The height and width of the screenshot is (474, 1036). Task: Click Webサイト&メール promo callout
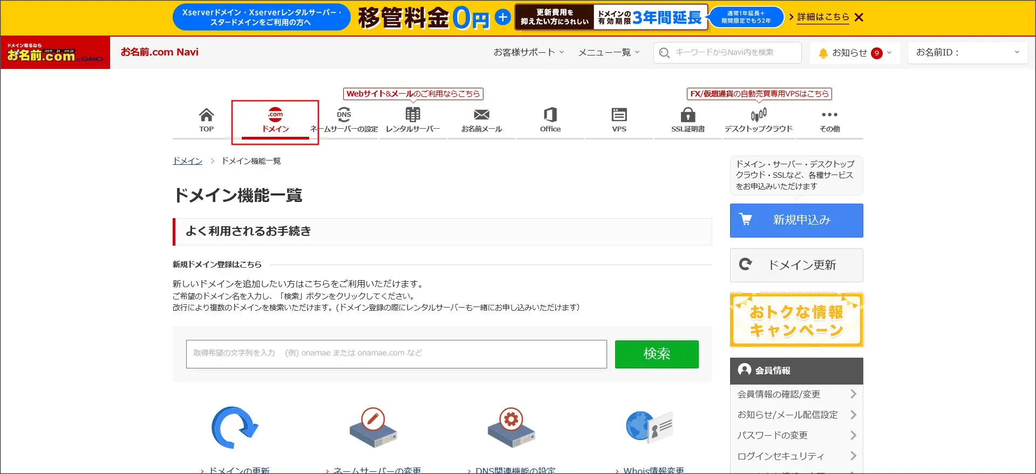click(x=413, y=94)
